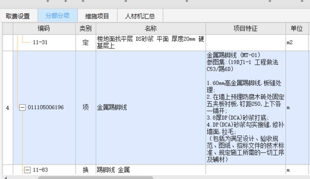Select the 楼地面找平层 DS砂浆 name cell
This screenshot has height=179, width=310.
151,43
